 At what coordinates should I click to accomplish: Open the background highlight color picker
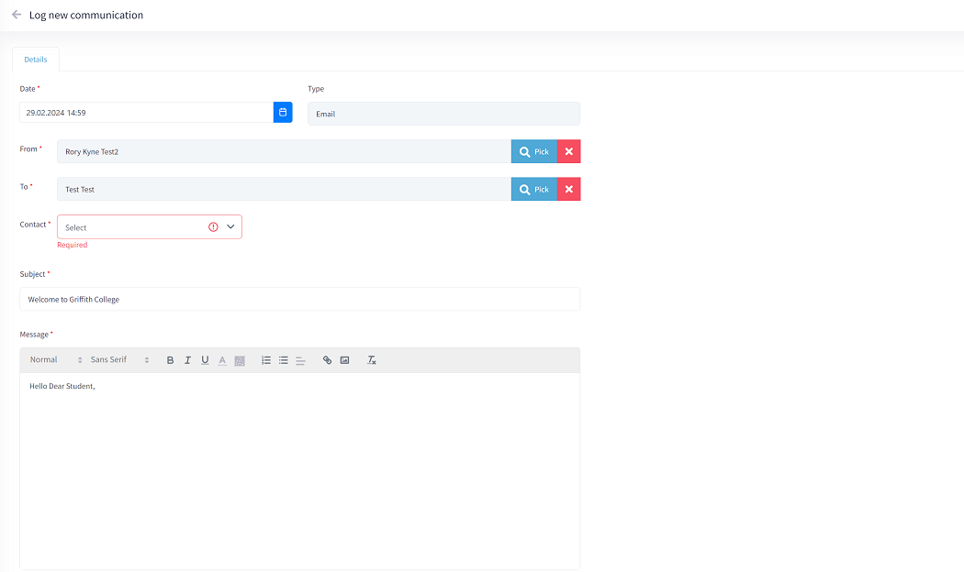(240, 360)
